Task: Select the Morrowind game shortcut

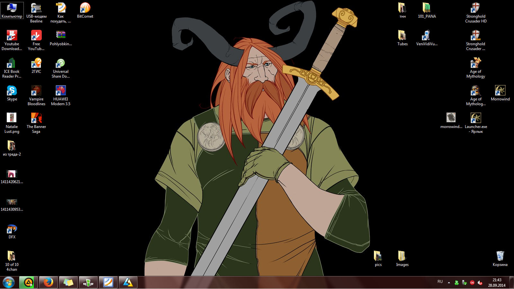Action: point(500,93)
